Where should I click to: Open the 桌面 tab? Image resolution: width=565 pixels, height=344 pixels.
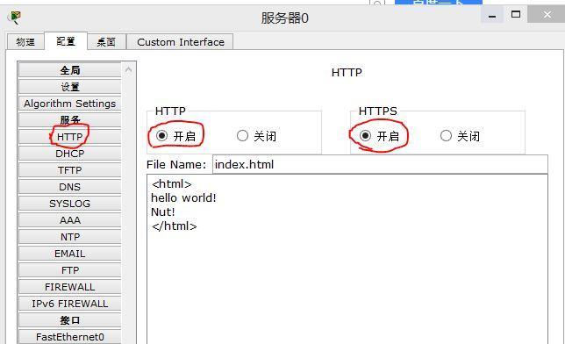(106, 42)
